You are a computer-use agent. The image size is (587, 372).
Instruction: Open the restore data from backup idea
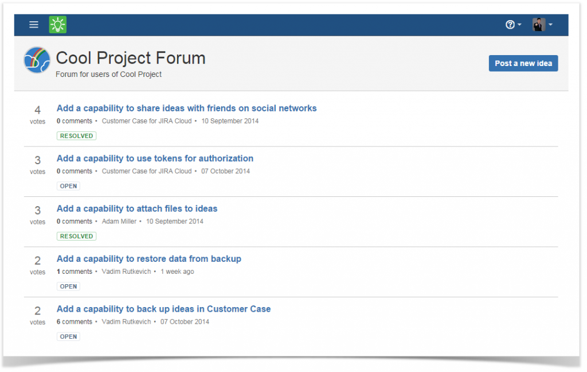tap(148, 259)
